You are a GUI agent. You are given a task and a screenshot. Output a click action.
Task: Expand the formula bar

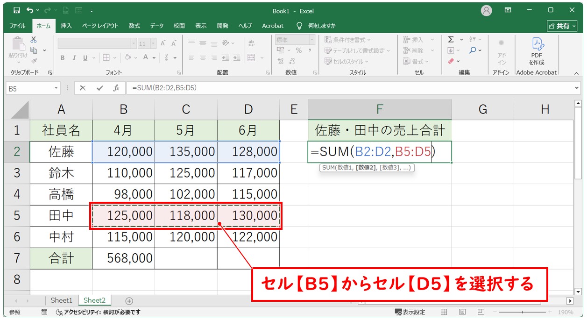coord(577,88)
